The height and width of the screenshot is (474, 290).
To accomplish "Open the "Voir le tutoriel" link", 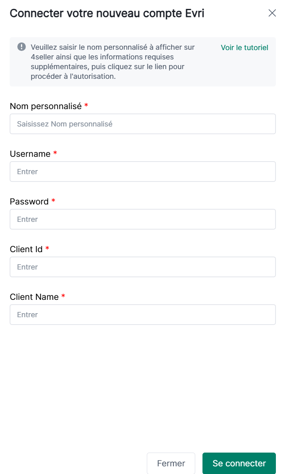I will point(244,48).
